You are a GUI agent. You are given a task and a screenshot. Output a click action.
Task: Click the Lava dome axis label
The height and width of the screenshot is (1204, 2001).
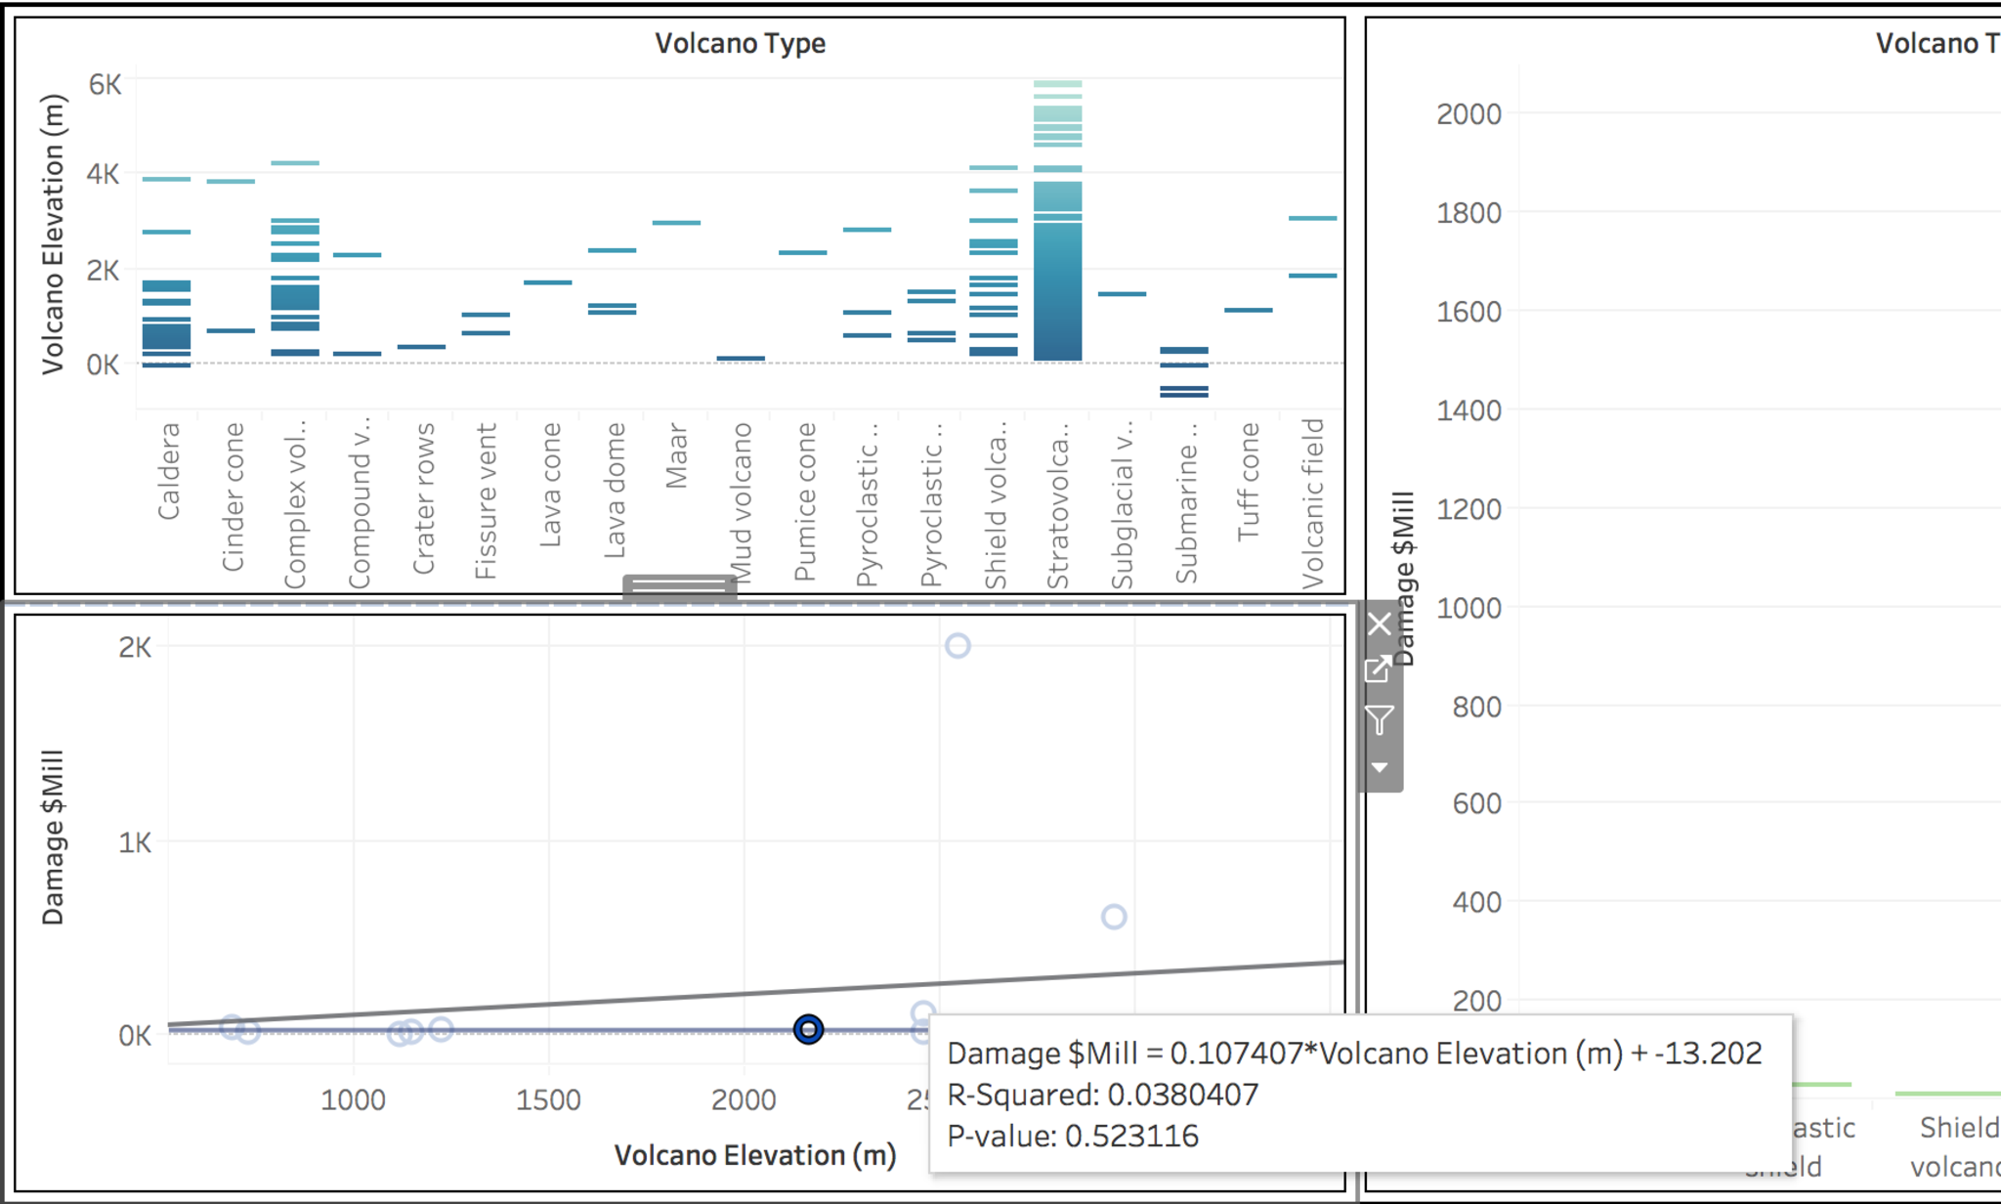[614, 491]
